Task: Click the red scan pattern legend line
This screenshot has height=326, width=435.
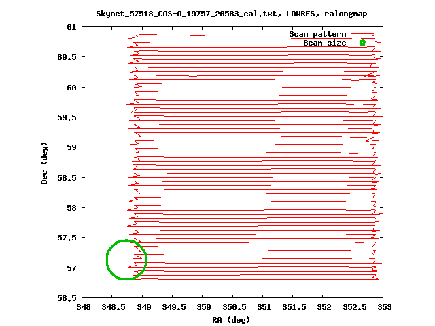Action: point(362,34)
